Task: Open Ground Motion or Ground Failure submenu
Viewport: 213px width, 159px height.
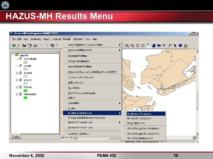Action: coord(92,45)
